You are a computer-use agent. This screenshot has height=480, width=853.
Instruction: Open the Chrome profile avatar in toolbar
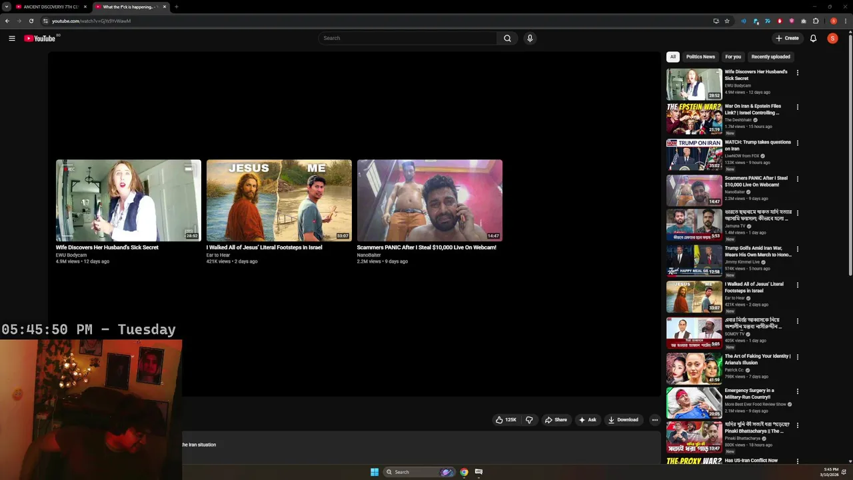[834, 21]
